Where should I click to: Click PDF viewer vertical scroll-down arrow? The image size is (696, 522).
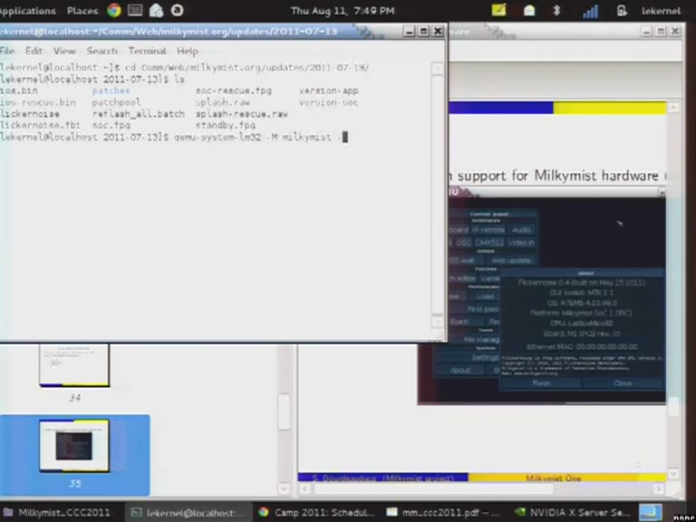(673, 474)
